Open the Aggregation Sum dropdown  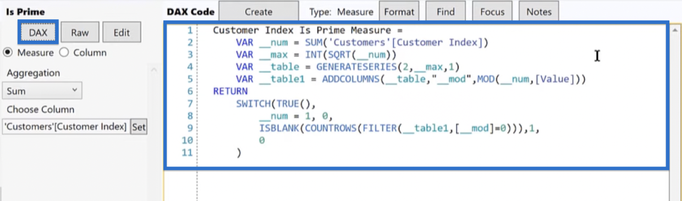tap(42, 91)
